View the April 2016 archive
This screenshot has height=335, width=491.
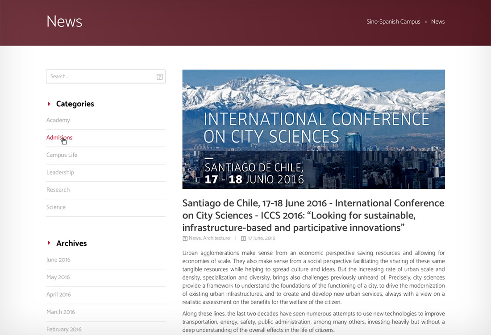(58, 295)
